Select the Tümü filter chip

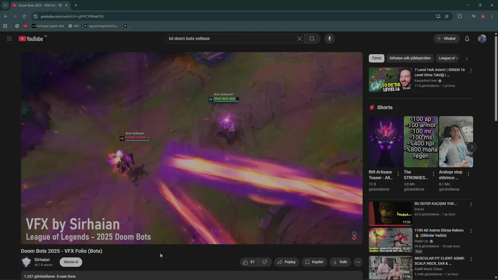pos(377,58)
